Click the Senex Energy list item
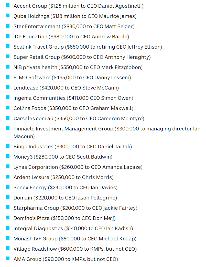206x267 pixels. (x=65, y=187)
